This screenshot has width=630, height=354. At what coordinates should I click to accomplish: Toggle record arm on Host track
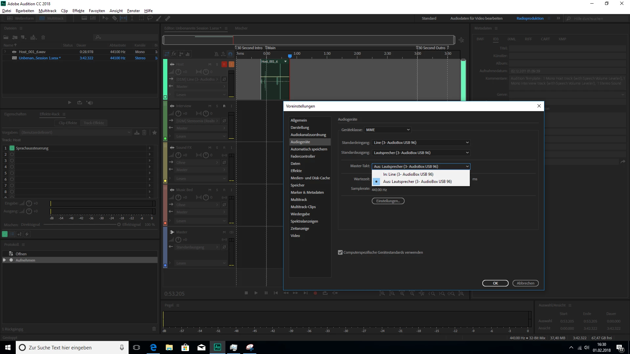[224, 64]
